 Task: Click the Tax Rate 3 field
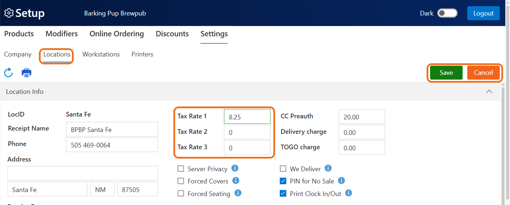pos(247,148)
